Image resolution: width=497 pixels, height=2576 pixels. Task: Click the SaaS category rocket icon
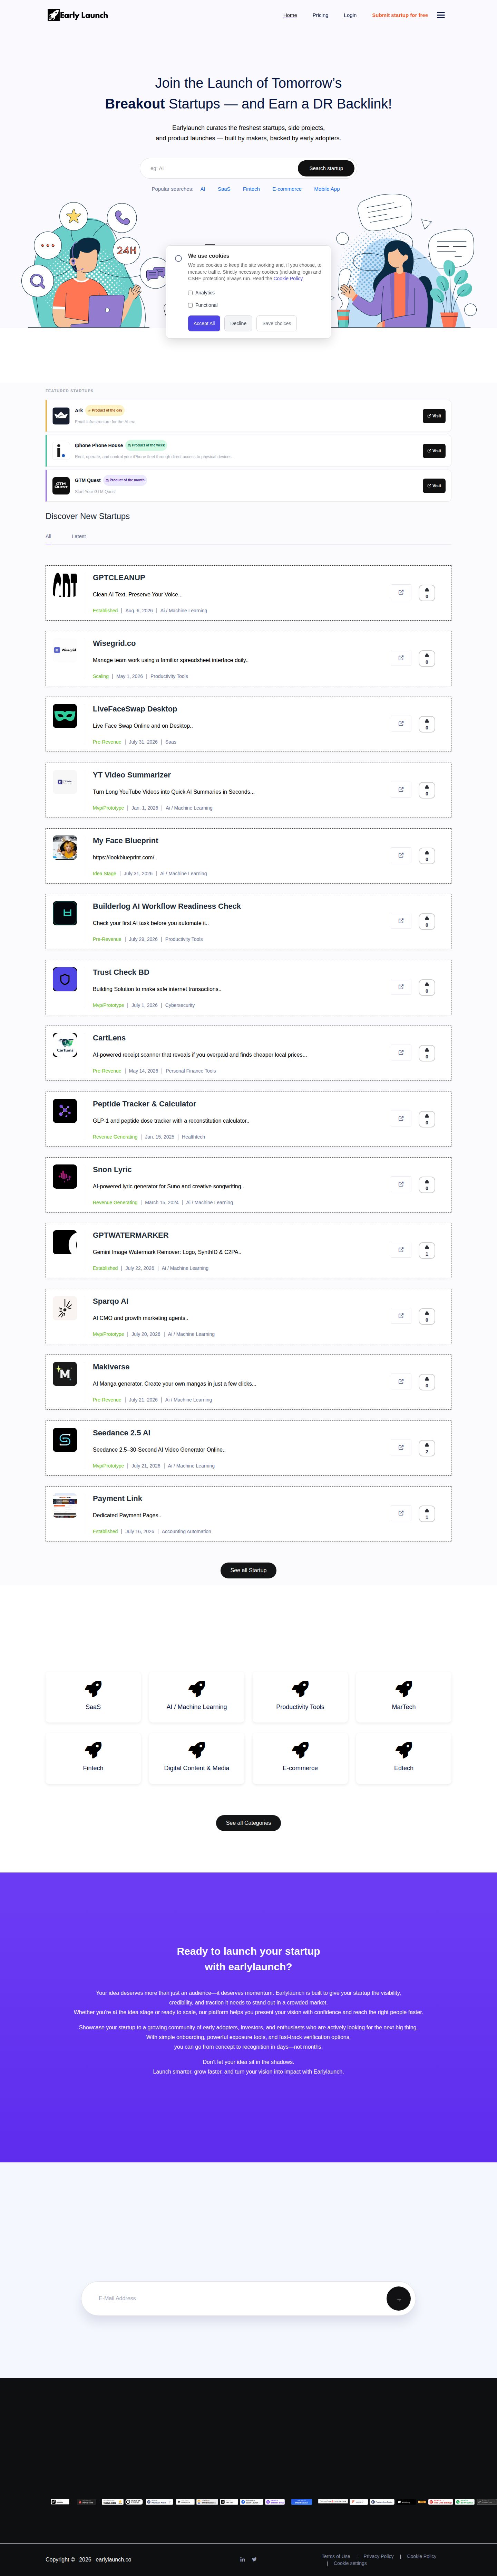(93, 1688)
